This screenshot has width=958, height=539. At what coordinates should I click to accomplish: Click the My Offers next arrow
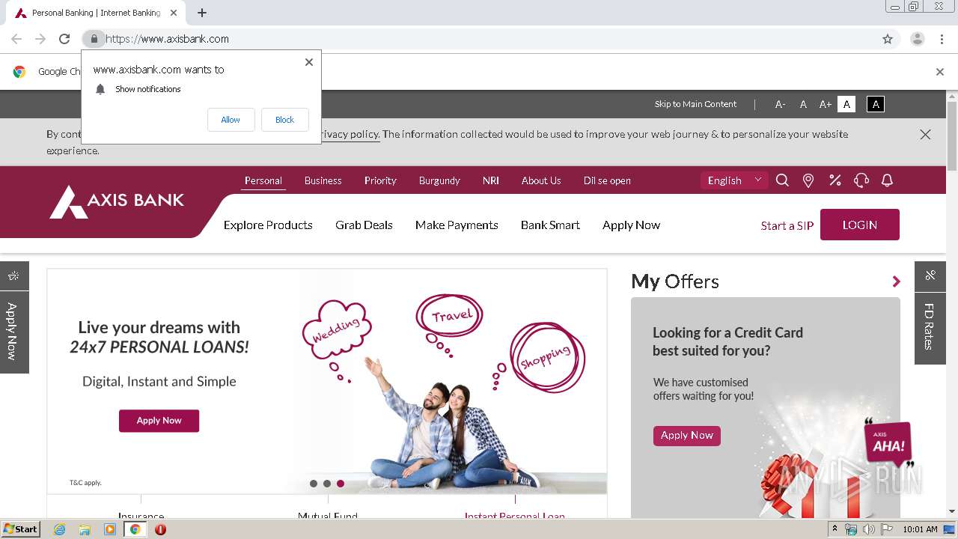point(896,281)
